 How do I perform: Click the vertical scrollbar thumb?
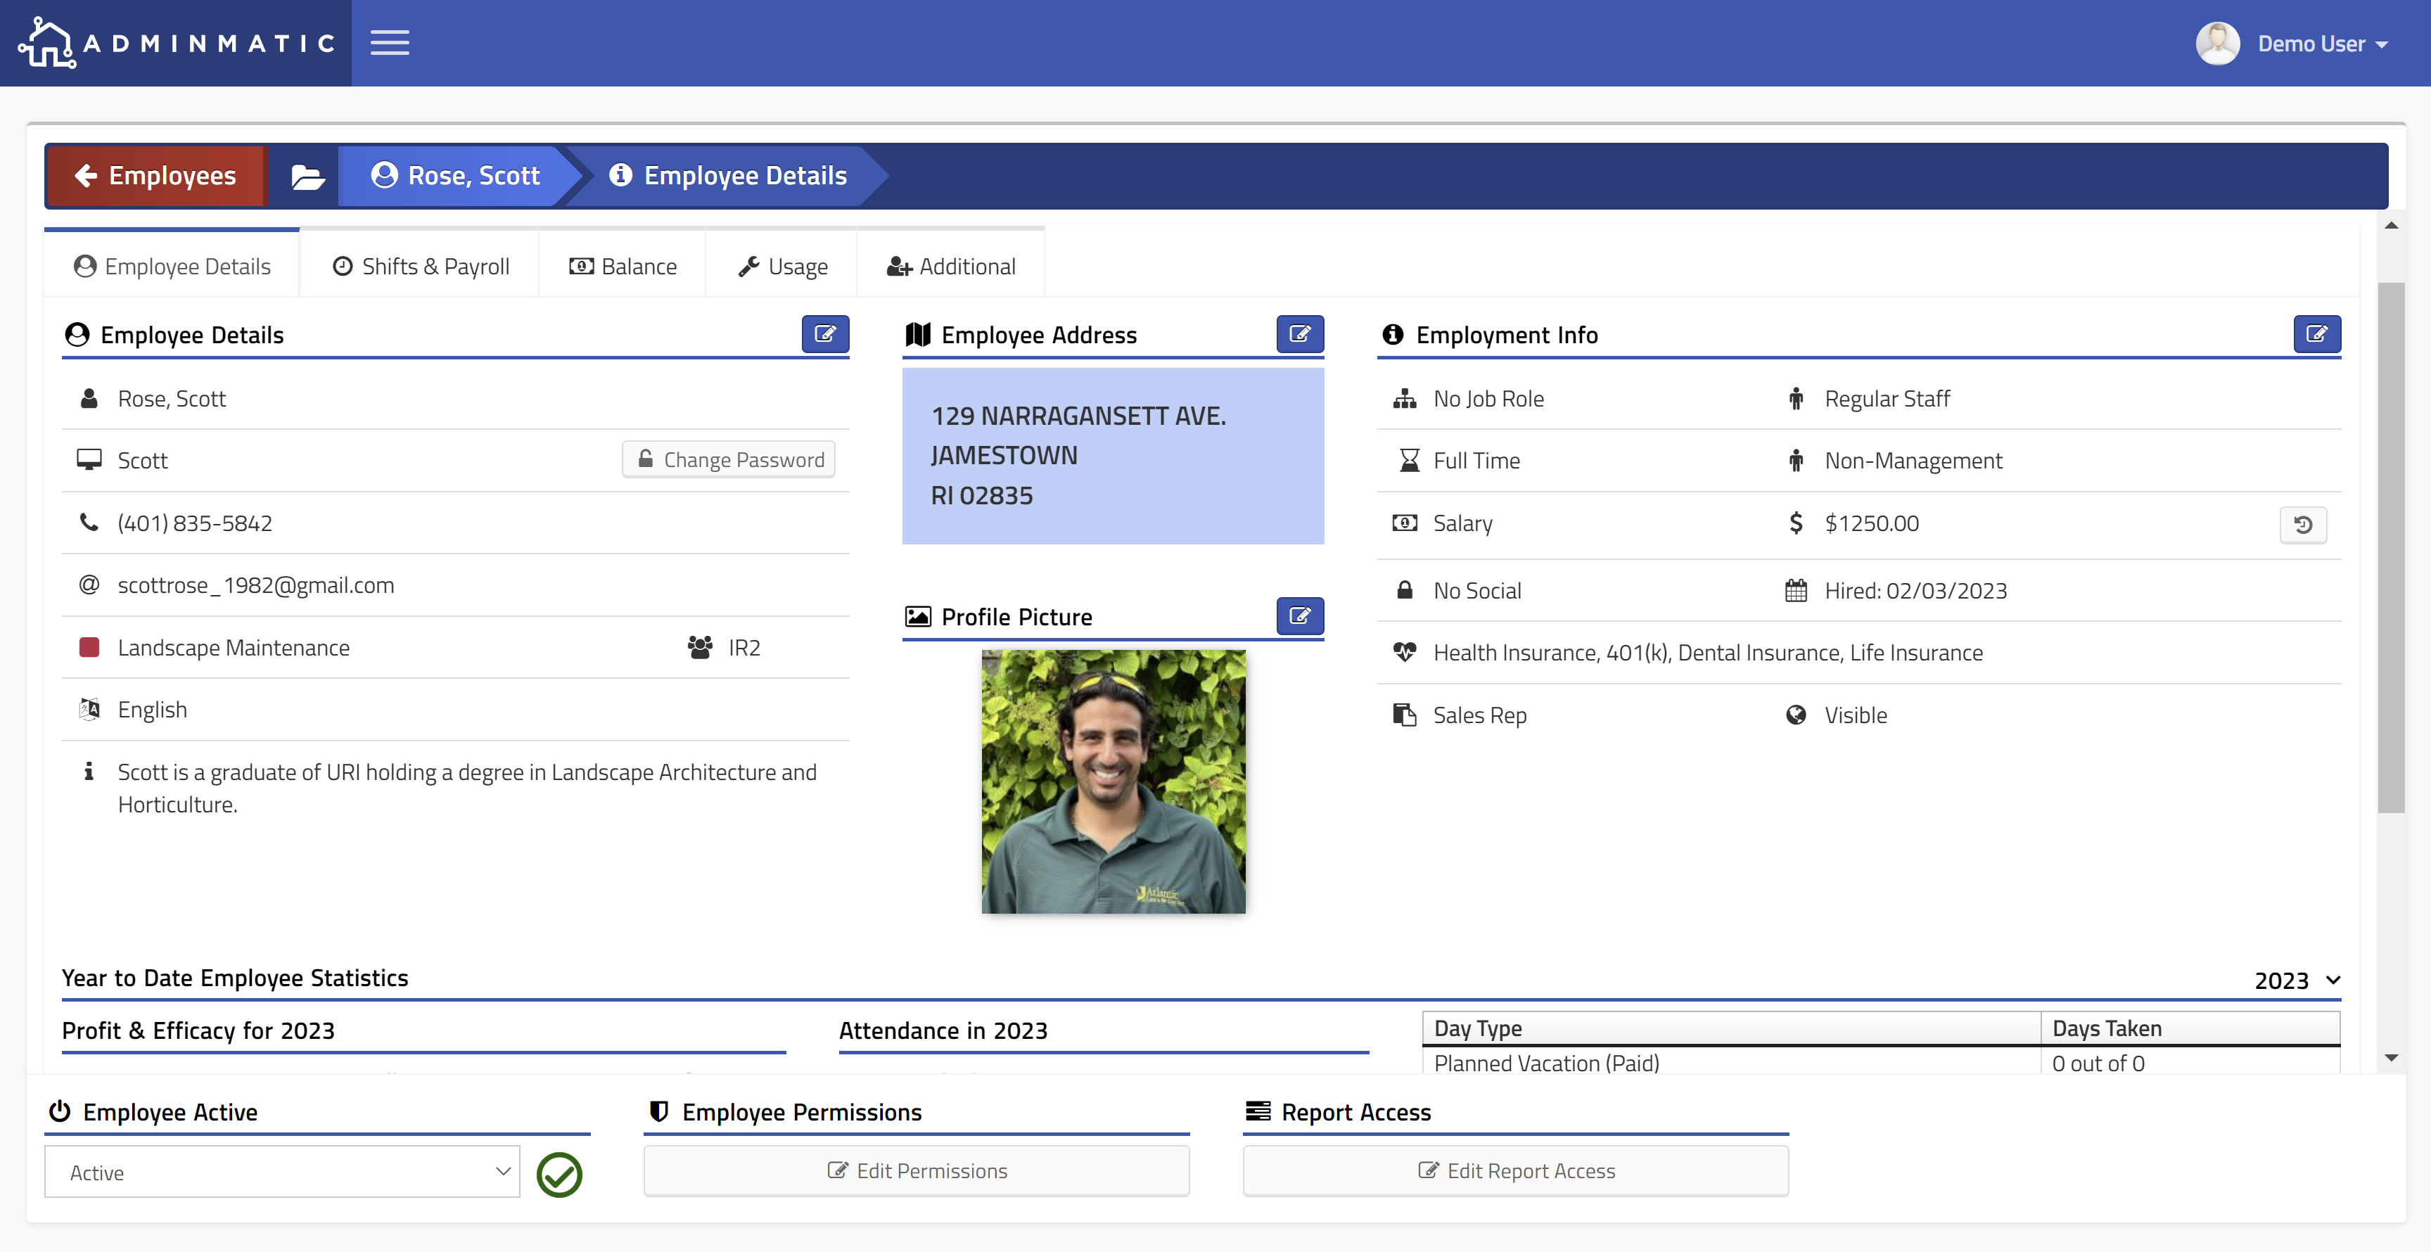pos(2390,547)
